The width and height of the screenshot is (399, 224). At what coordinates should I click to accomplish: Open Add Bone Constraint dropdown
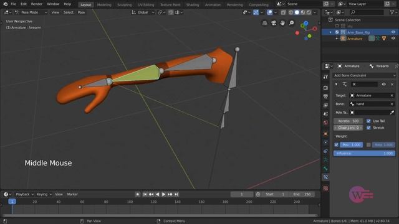(x=364, y=75)
